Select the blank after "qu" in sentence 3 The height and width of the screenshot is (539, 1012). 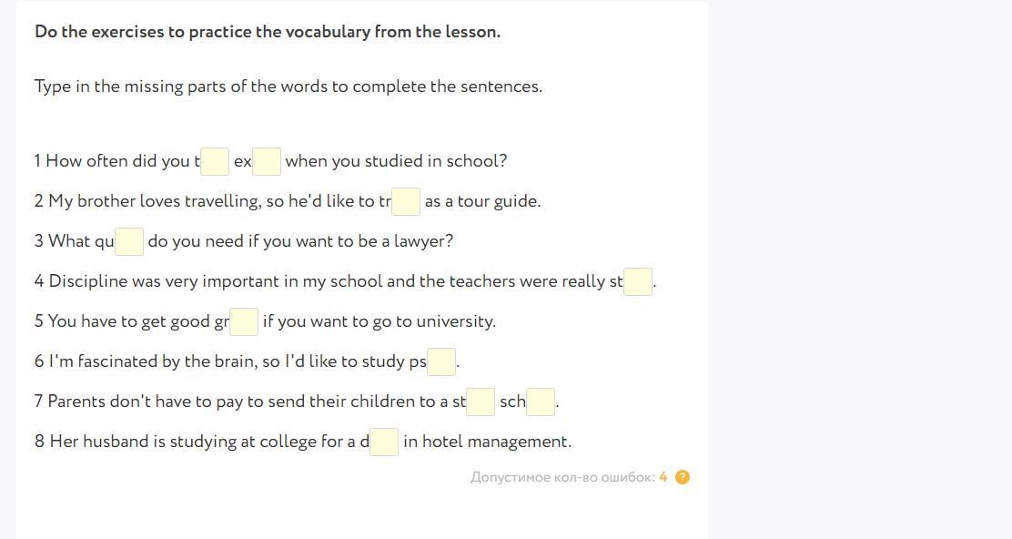pyautogui.click(x=129, y=242)
